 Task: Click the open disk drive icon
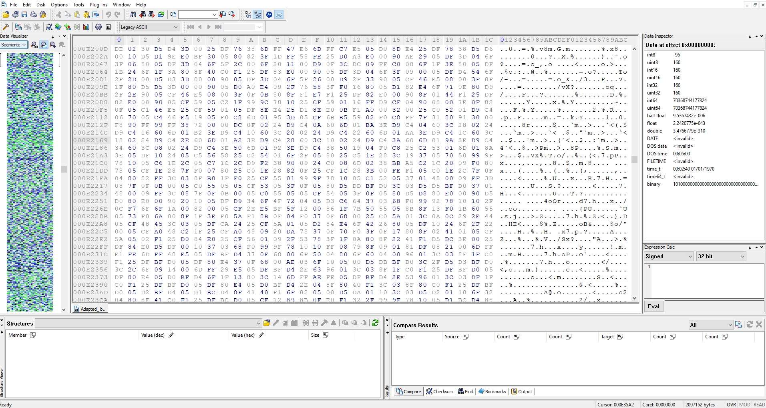coord(15,15)
